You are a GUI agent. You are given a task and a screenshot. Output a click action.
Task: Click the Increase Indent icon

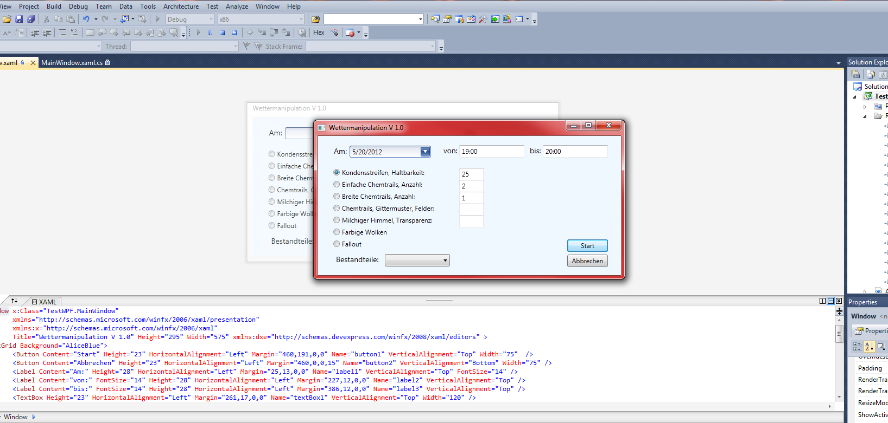pyautogui.click(x=47, y=32)
